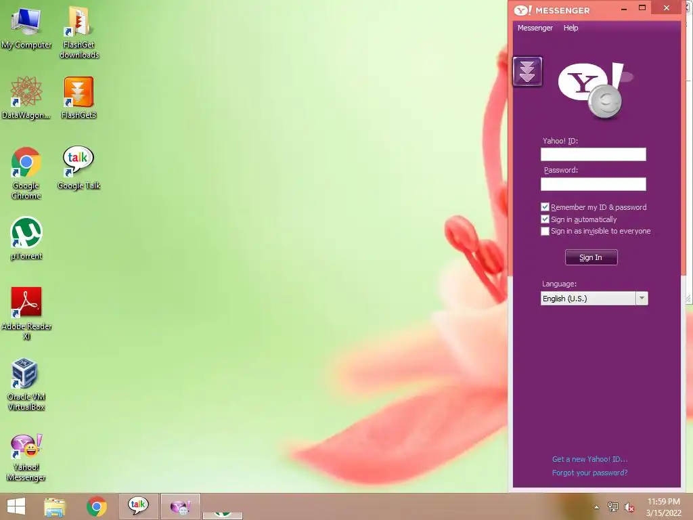The image size is (693, 520).
Task: Focus the Yahoo! ID input field
Action: tap(593, 154)
